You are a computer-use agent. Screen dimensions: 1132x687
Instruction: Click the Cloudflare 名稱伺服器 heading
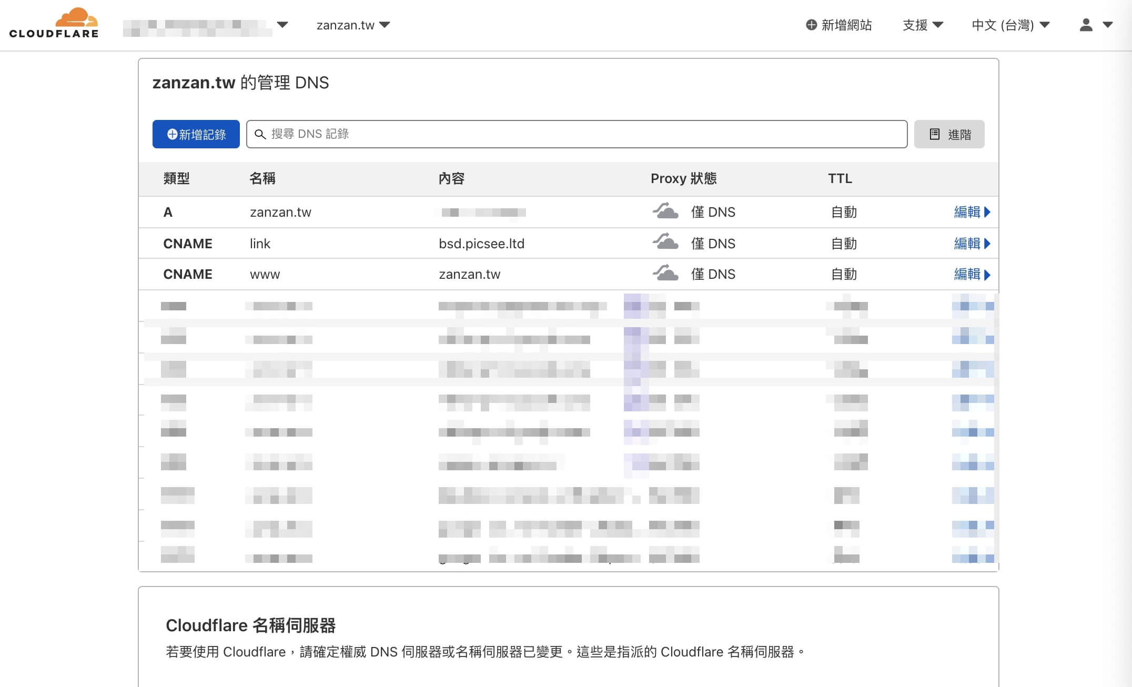(250, 625)
